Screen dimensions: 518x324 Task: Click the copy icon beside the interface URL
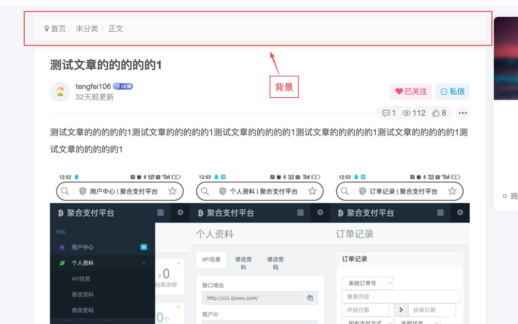[x=310, y=298]
